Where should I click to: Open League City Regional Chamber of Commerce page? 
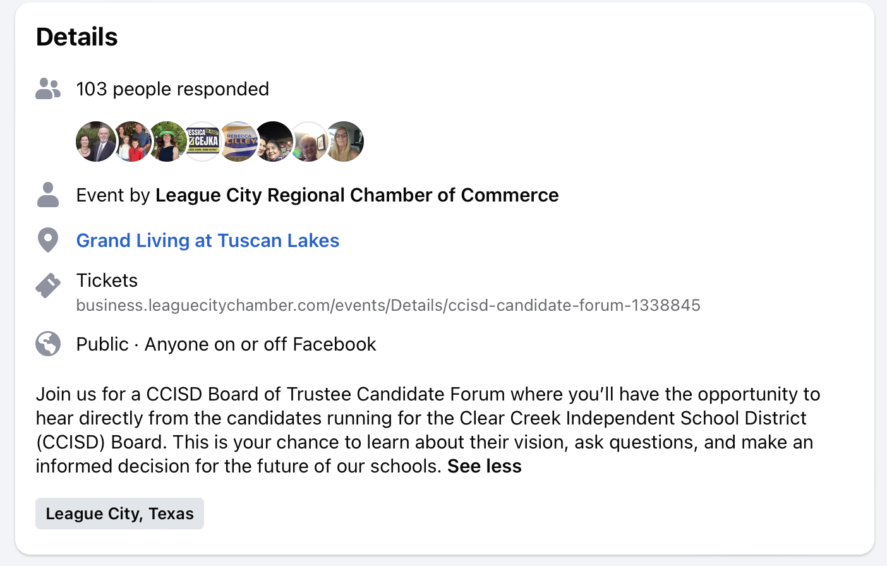pos(357,195)
